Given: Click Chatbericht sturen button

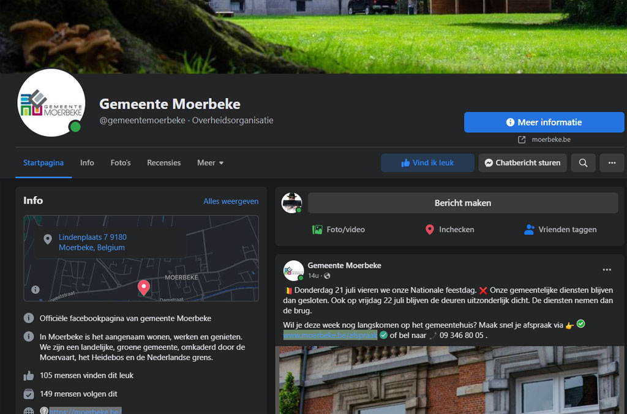Looking at the screenshot, I should [x=523, y=163].
